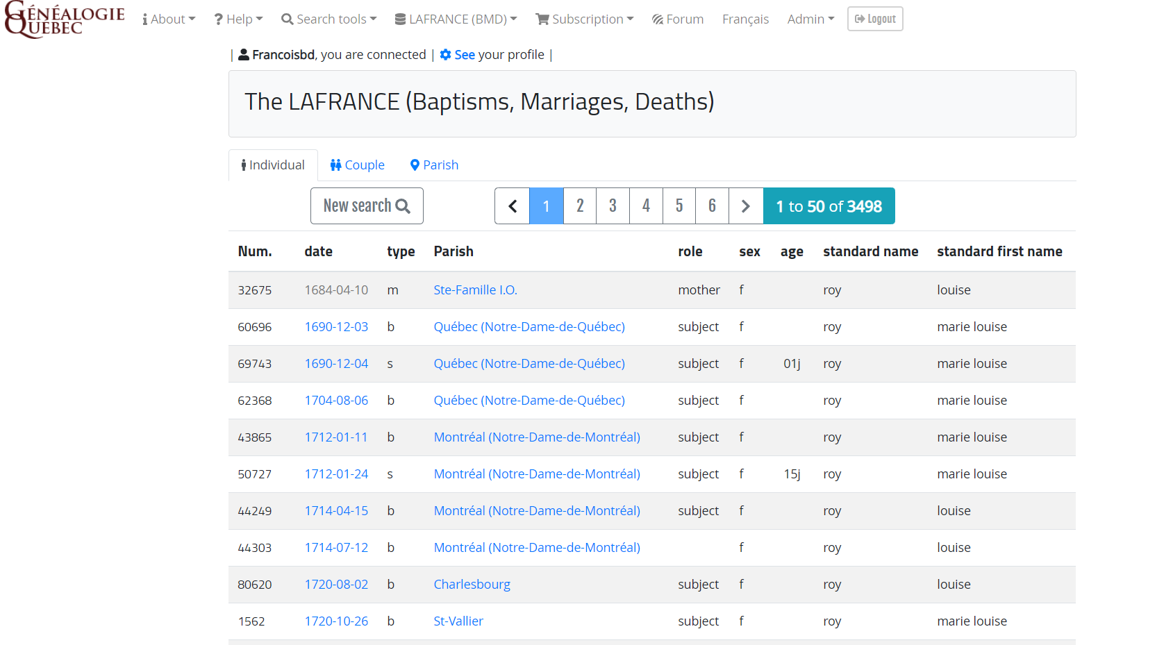1173x645 pixels.
Task: Click the mother role cell
Action: point(699,290)
